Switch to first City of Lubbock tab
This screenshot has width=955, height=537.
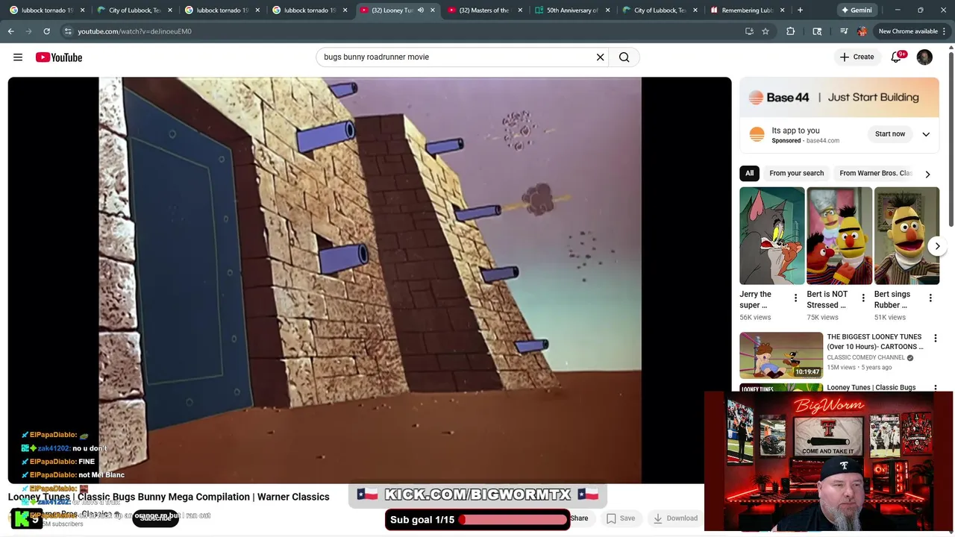tap(134, 10)
